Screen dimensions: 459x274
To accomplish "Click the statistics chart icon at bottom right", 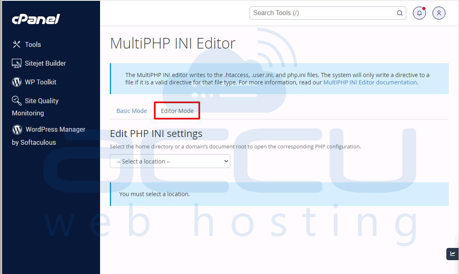I will tap(452, 254).
